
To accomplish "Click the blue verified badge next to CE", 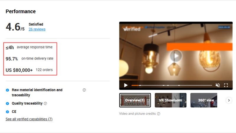I will (7, 112).
